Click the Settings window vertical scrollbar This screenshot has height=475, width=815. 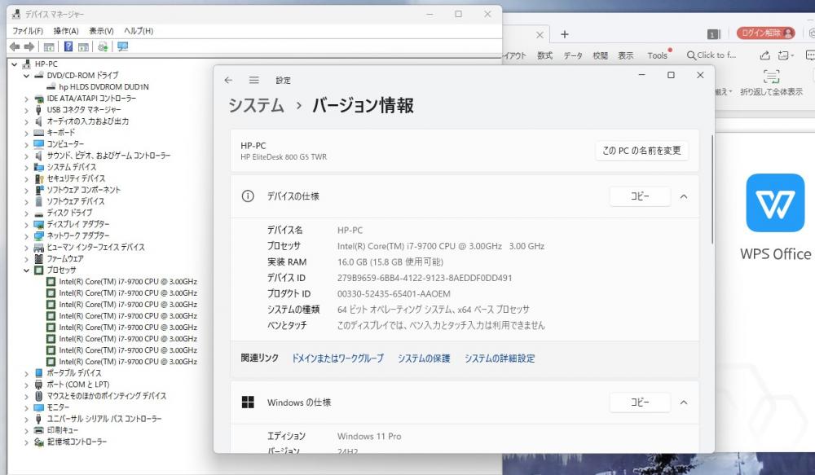click(712, 190)
